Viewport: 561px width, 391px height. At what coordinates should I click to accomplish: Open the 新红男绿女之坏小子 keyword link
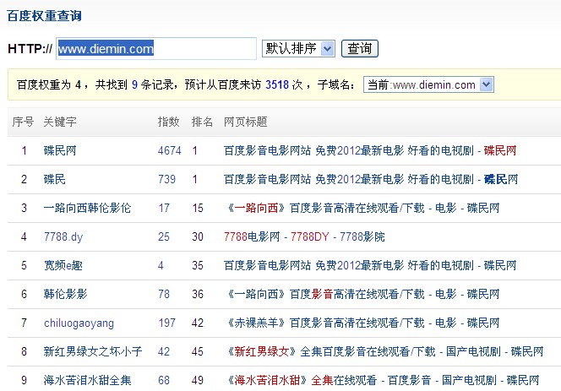(x=93, y=351)
